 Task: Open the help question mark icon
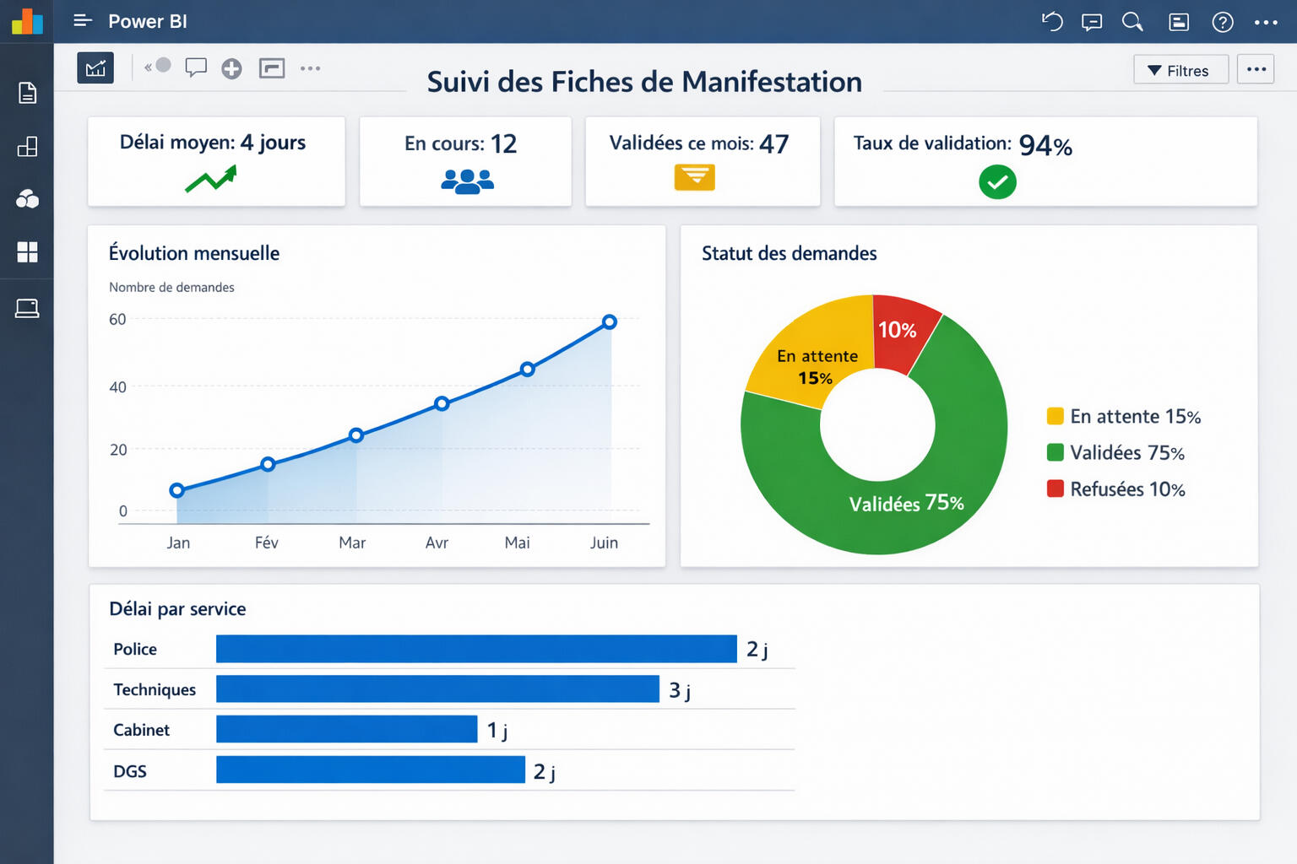click(1222, 23)
